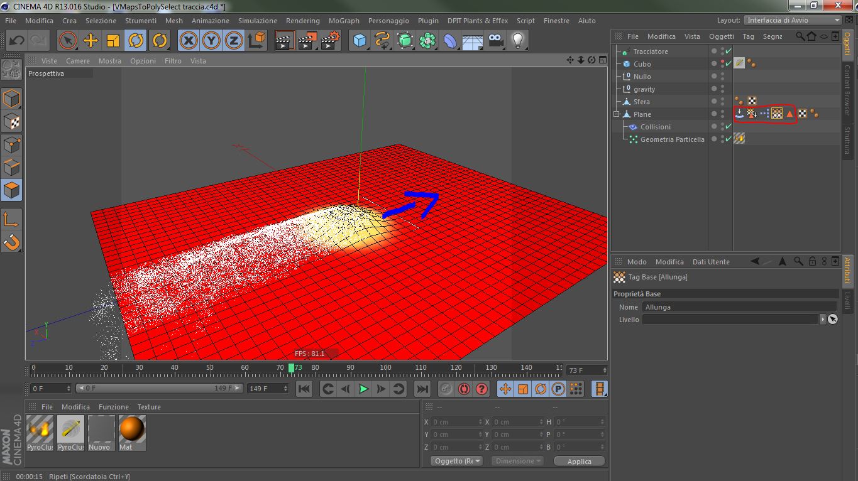Open the material manager Funzione menu
858x481 pixels.
pyautogui.click(x=114, y=407)
